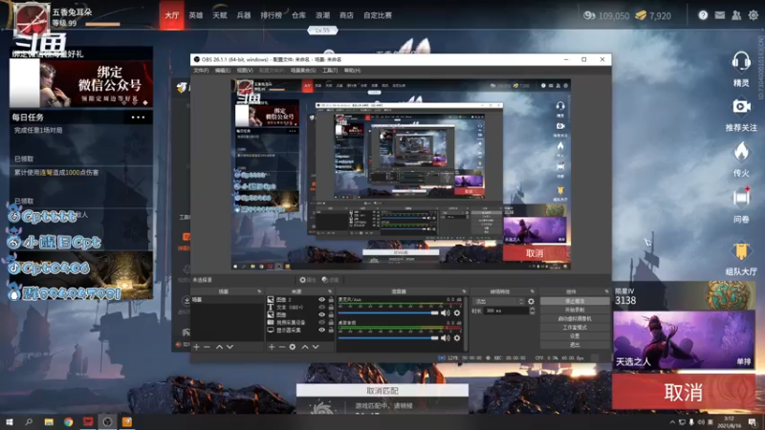Open 问卷 survey icon in game sidebar
Screen dimensions: 765x430
coord(741,197)
